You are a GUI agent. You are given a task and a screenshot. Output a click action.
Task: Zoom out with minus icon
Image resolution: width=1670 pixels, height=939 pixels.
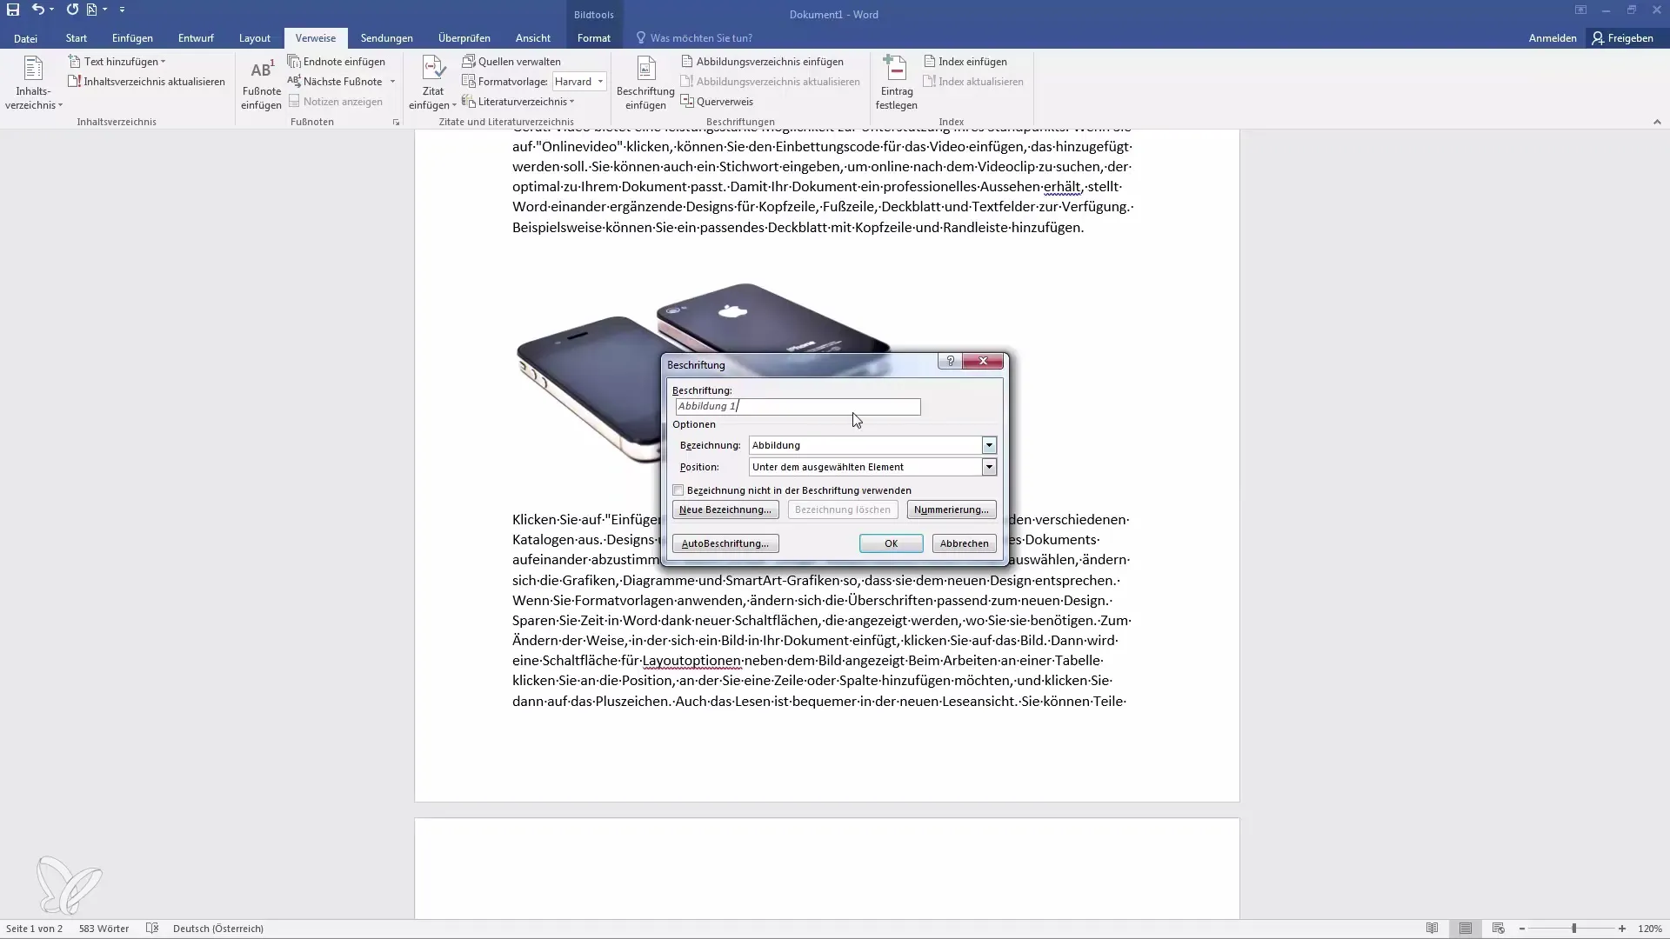1522,929
